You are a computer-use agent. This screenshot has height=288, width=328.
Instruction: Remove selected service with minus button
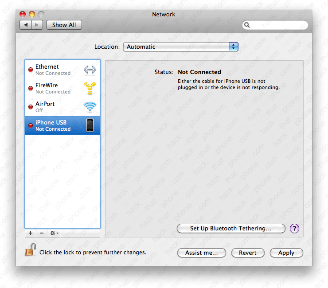(x=42, y=233)
